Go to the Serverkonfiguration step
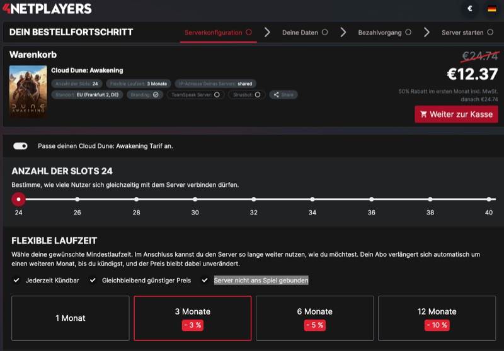 [x=218, y=33]
